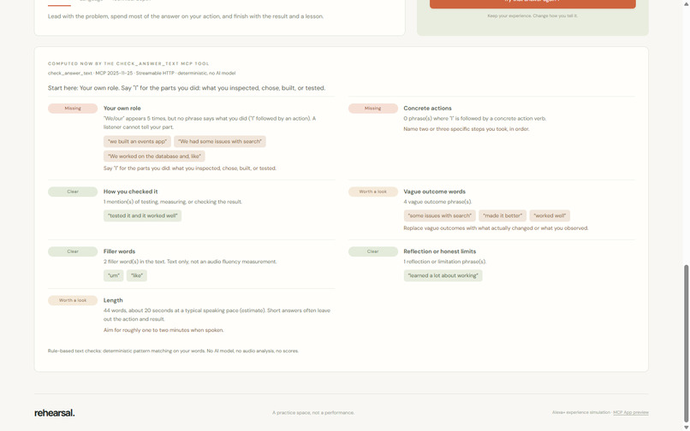Click the Missing badge beside Your own role
This screenshot has height=431, width=690.
tap(73, 109)
